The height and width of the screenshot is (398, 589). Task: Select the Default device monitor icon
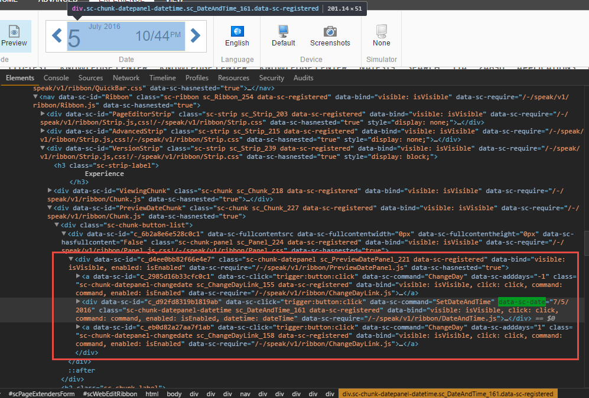click(284, 31)
